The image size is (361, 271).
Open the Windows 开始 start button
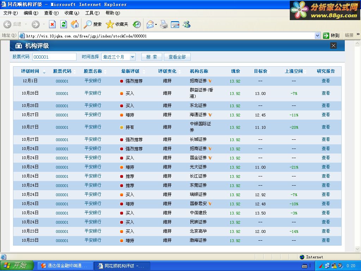pos(17,266)
